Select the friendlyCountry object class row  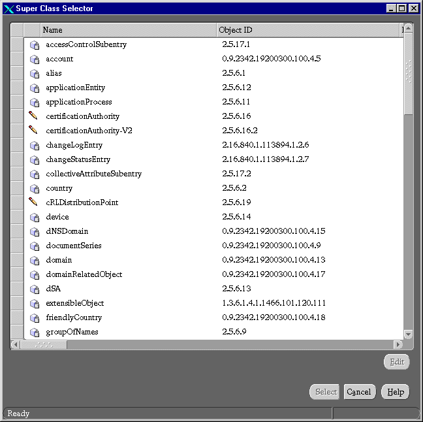click(74, 317)
